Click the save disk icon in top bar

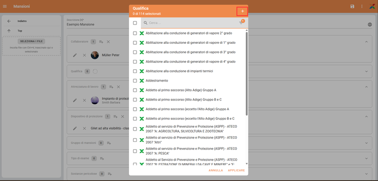[x=352, y=6]
